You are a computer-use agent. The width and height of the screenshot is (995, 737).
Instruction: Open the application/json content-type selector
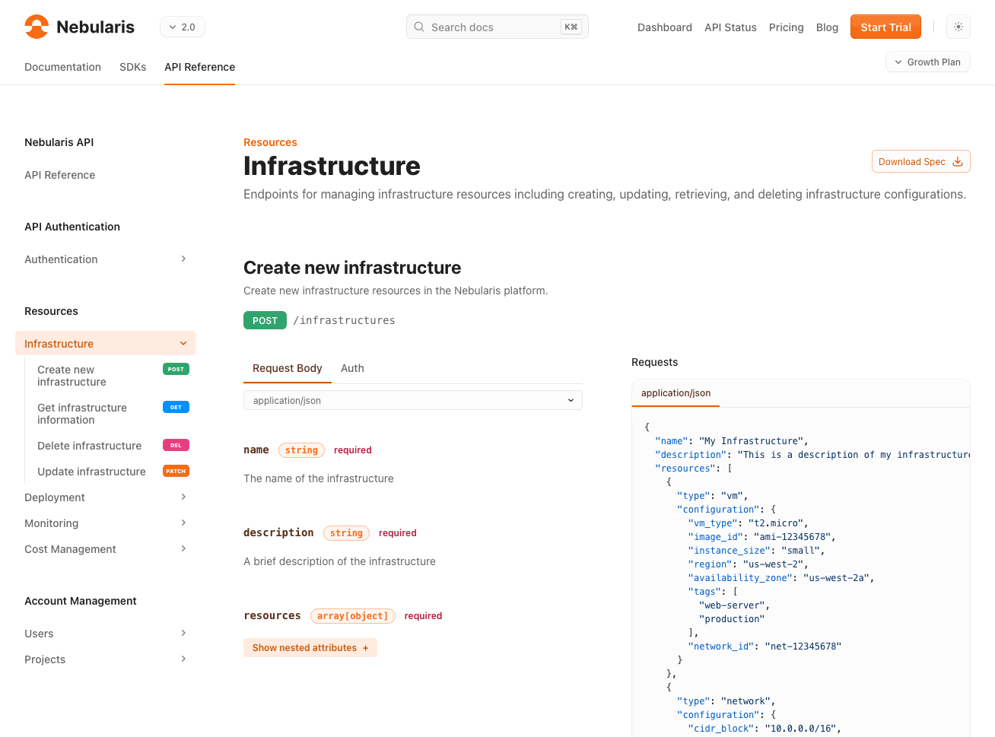413,400
